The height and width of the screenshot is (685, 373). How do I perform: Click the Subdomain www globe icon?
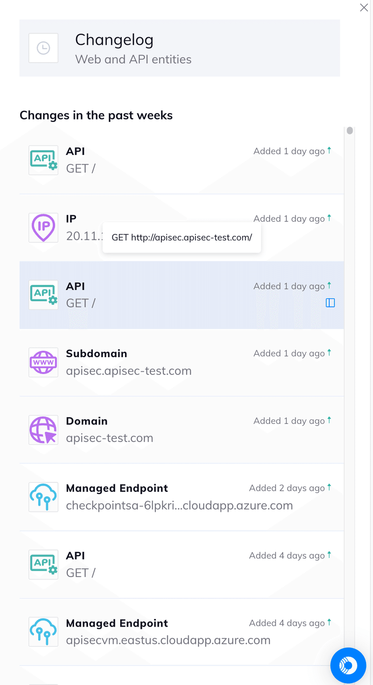(43, 362)
